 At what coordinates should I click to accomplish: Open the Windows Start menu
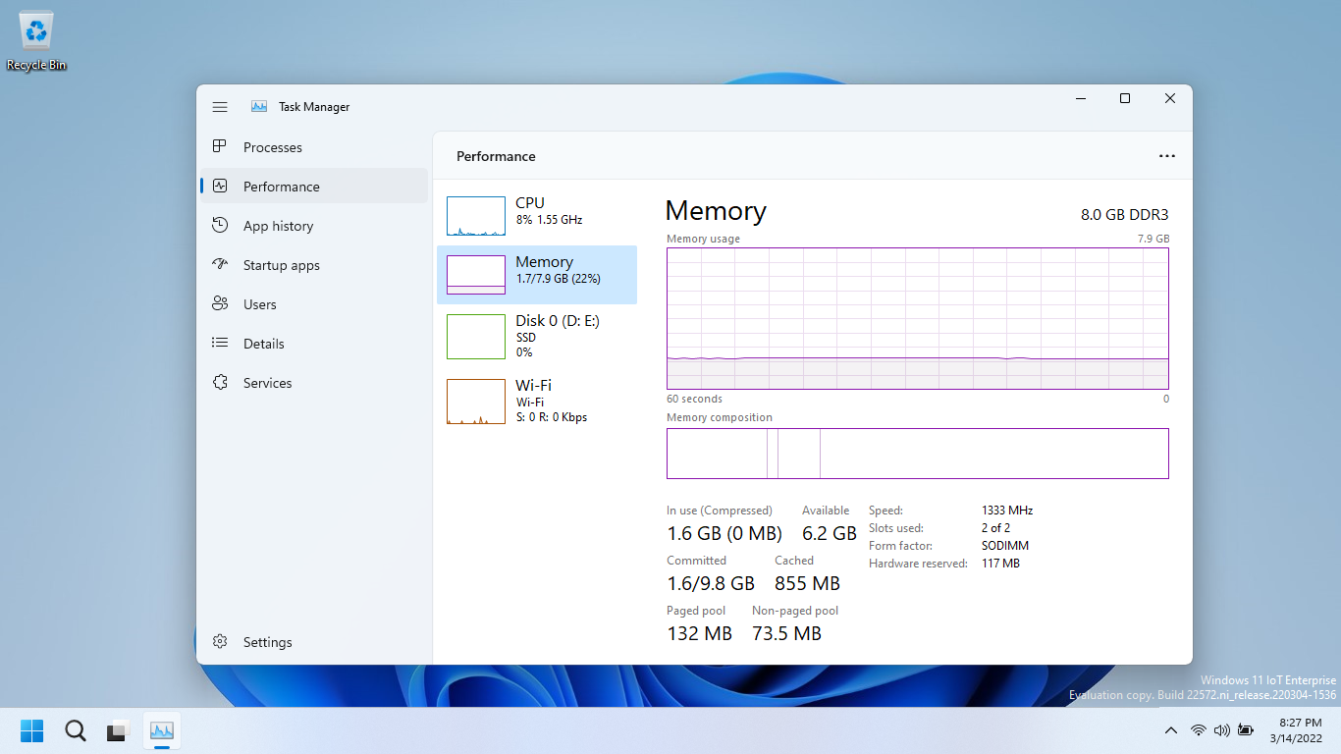[32, 730]
